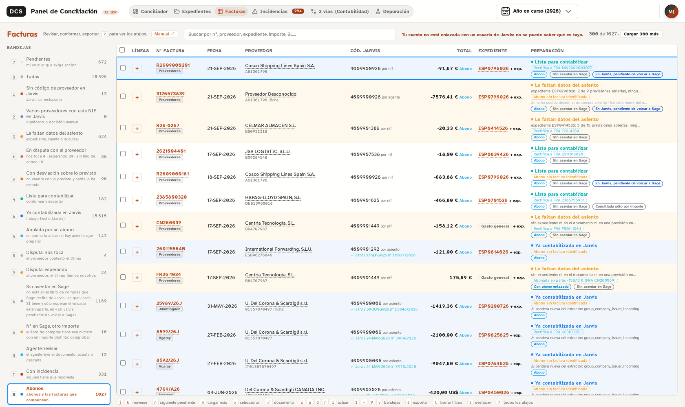Viewport: 685px width, 407px height.
Task: Expand lines of invoice R2609000201
Action: point(137,68)
